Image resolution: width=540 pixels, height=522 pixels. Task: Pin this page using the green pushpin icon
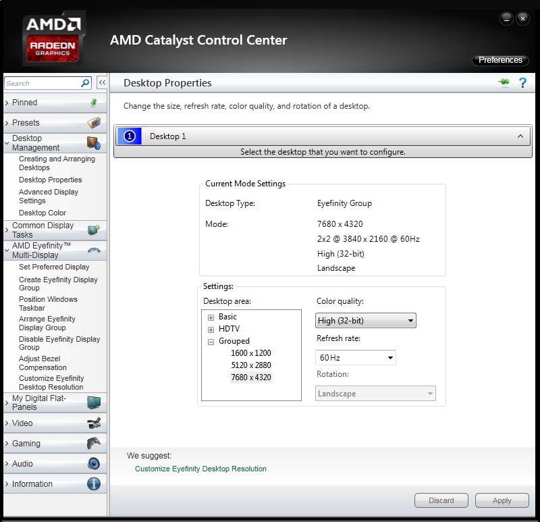504,82
